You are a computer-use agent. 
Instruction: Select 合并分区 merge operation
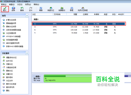point(8,61)
